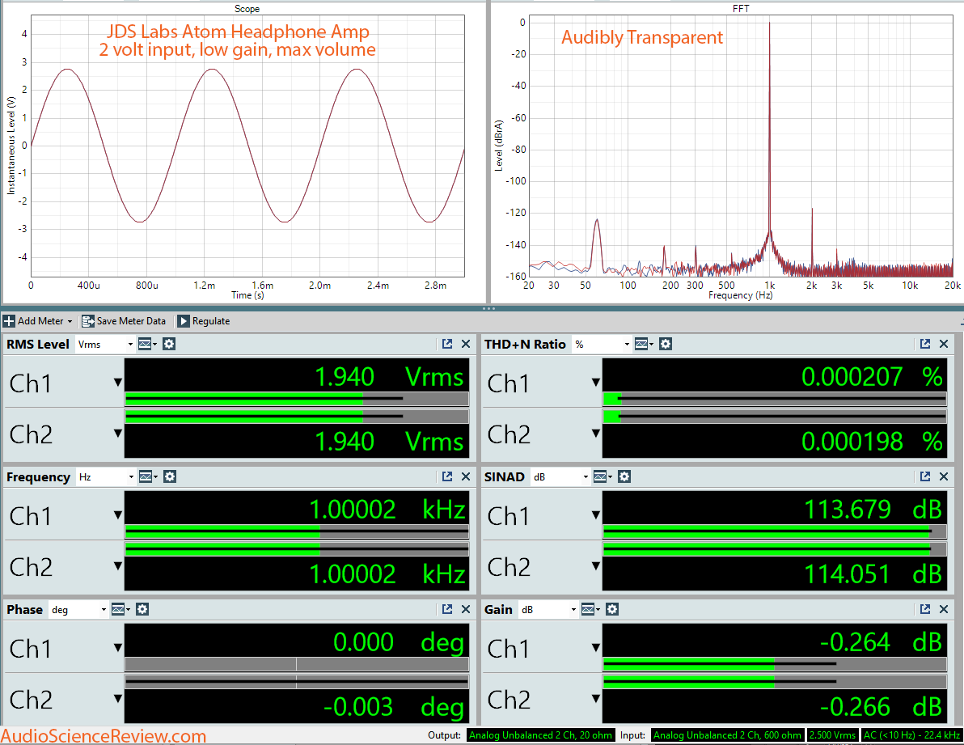
Task: Close the SINAD meter panel
Action: coord(944,476)
